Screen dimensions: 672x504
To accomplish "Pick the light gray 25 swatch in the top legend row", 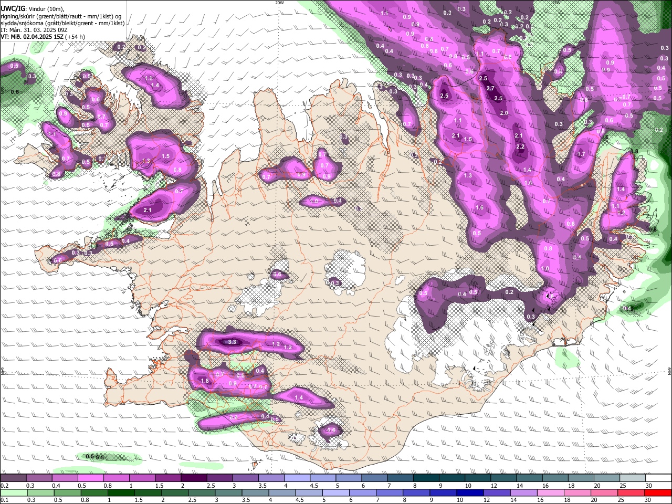I will pos(633,478).
